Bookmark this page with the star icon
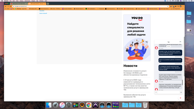The width and height of the screenshot is (194, 109). click(x=168, y=6)
